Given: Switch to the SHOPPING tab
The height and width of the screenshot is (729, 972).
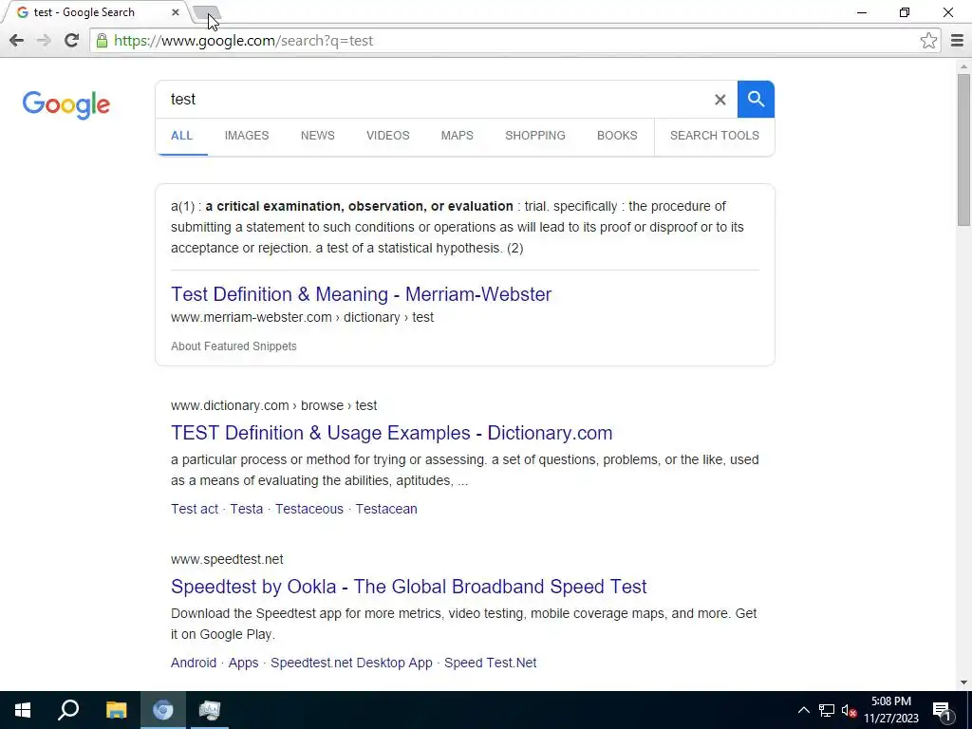Looking at the screenshot, I should coord(535,135).
